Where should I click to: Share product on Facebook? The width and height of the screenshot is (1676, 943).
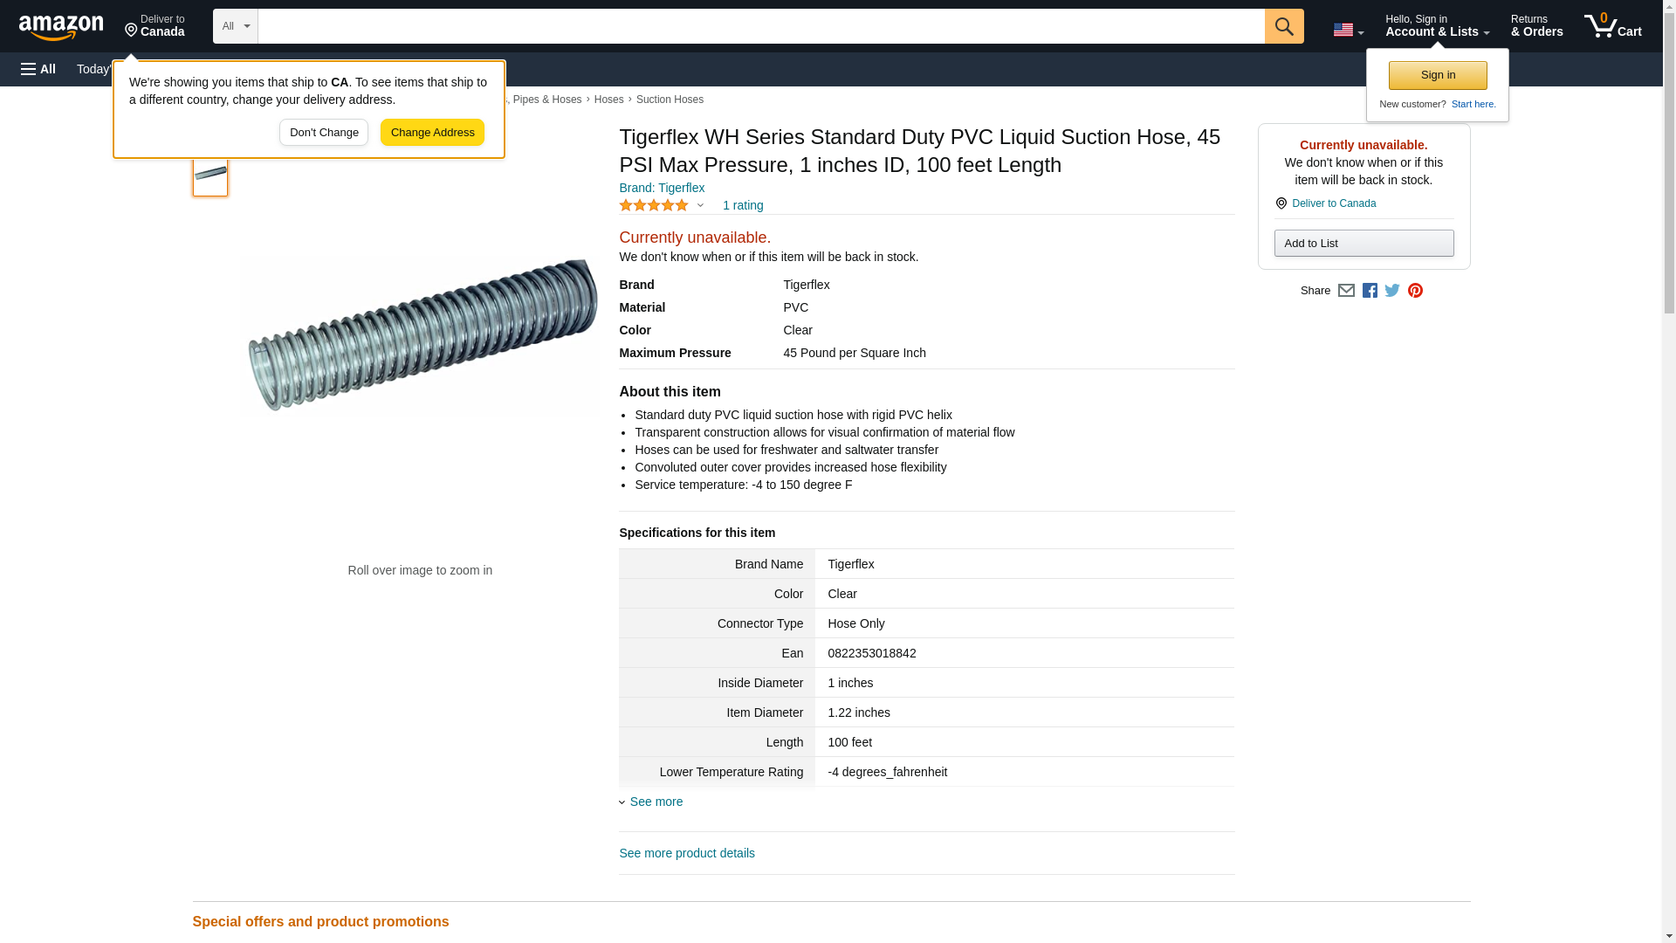point(1370,291)
